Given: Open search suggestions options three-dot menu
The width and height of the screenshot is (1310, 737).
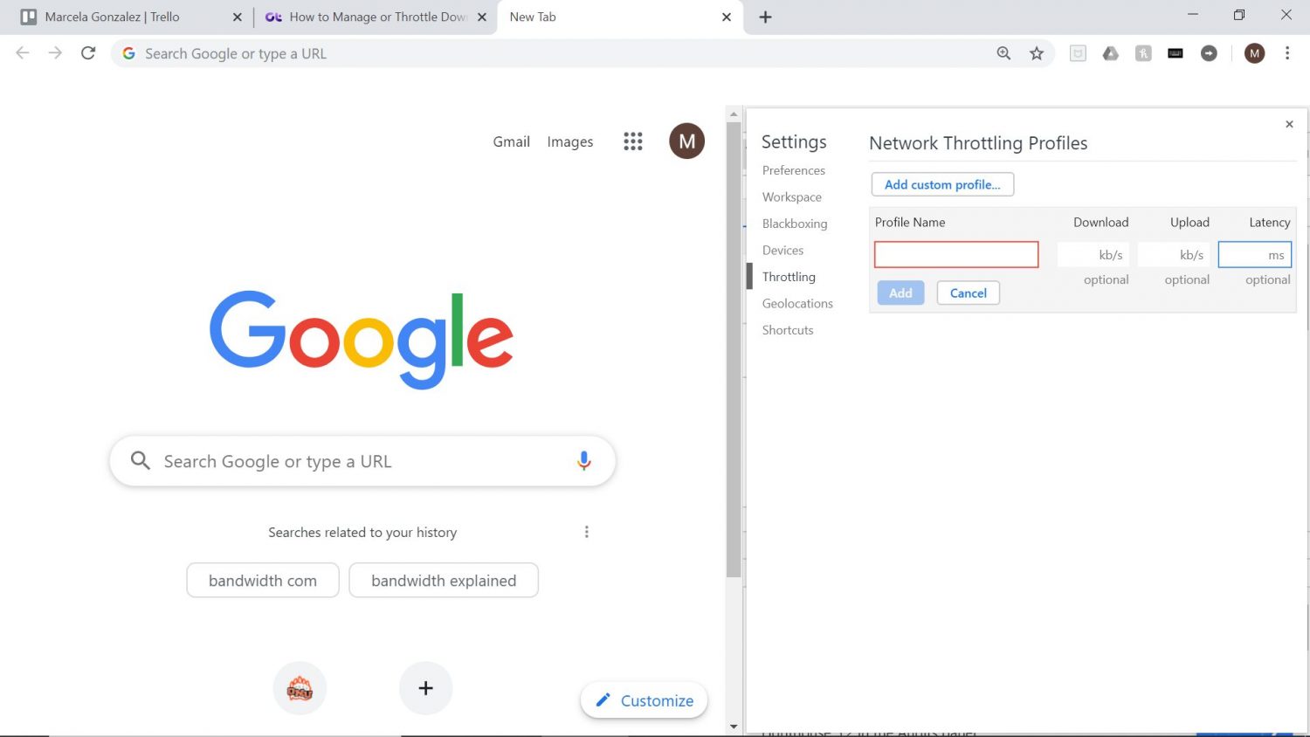Looking at the screenshot, I should point(587,532).
